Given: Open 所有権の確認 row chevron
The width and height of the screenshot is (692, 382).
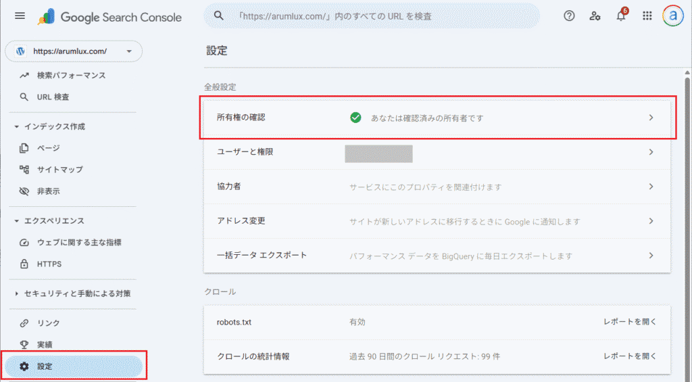Looking at the screenshot, I should [x=651, y=118].
